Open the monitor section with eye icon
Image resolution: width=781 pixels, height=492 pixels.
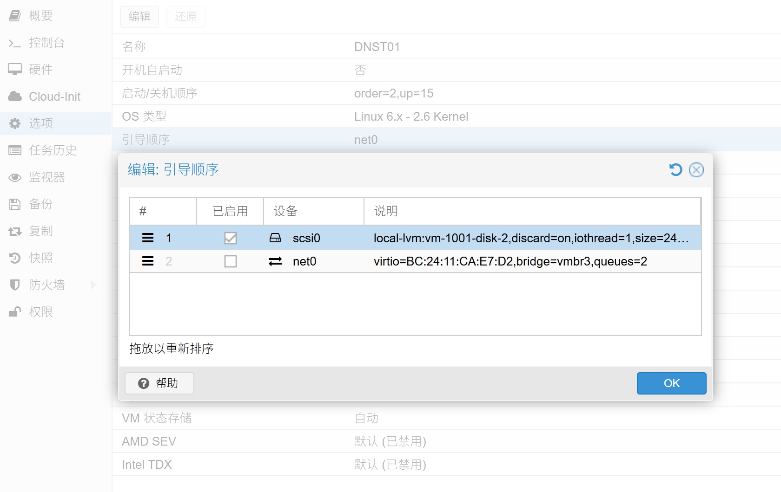click(46, 177)
